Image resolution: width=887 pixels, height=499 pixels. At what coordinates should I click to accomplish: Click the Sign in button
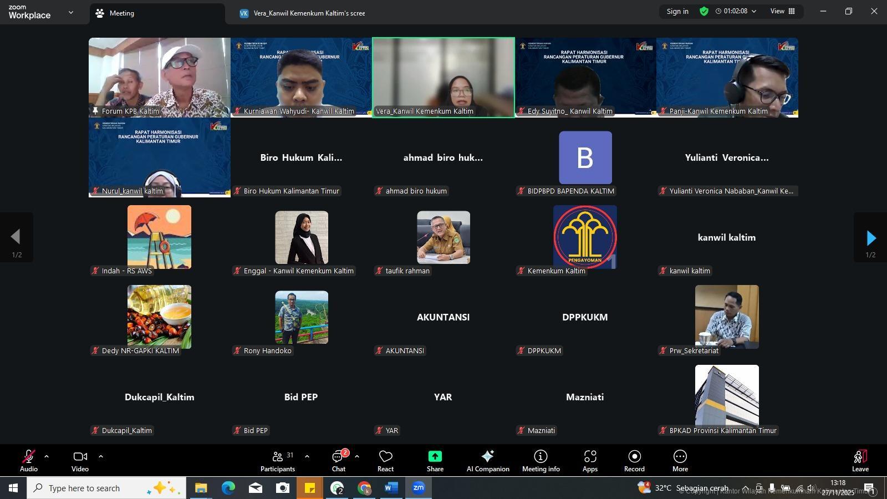[677, 11]
